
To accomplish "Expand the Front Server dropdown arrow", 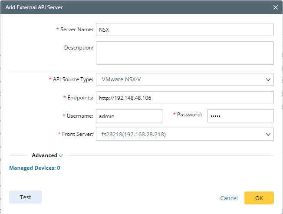I will pyautogui.click(x=268, y=135).
